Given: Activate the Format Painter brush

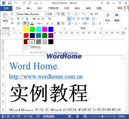Looking at the screenshot, I should [12, 24].
